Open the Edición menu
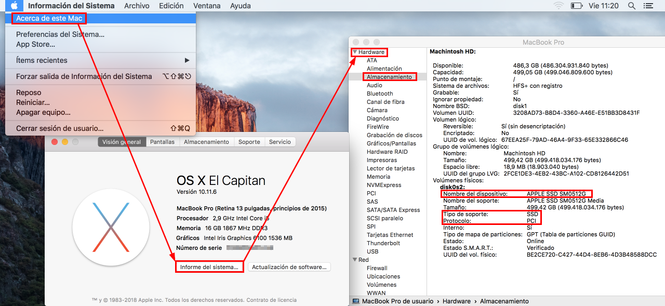665x306 pixels. click(171, 6)
